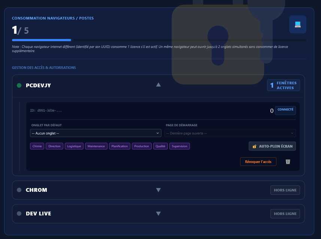The height and width of the screenshot is (239, 321).
Task: Click Hors ligne badge on DEV LIVE row
Action: [285, 214]
